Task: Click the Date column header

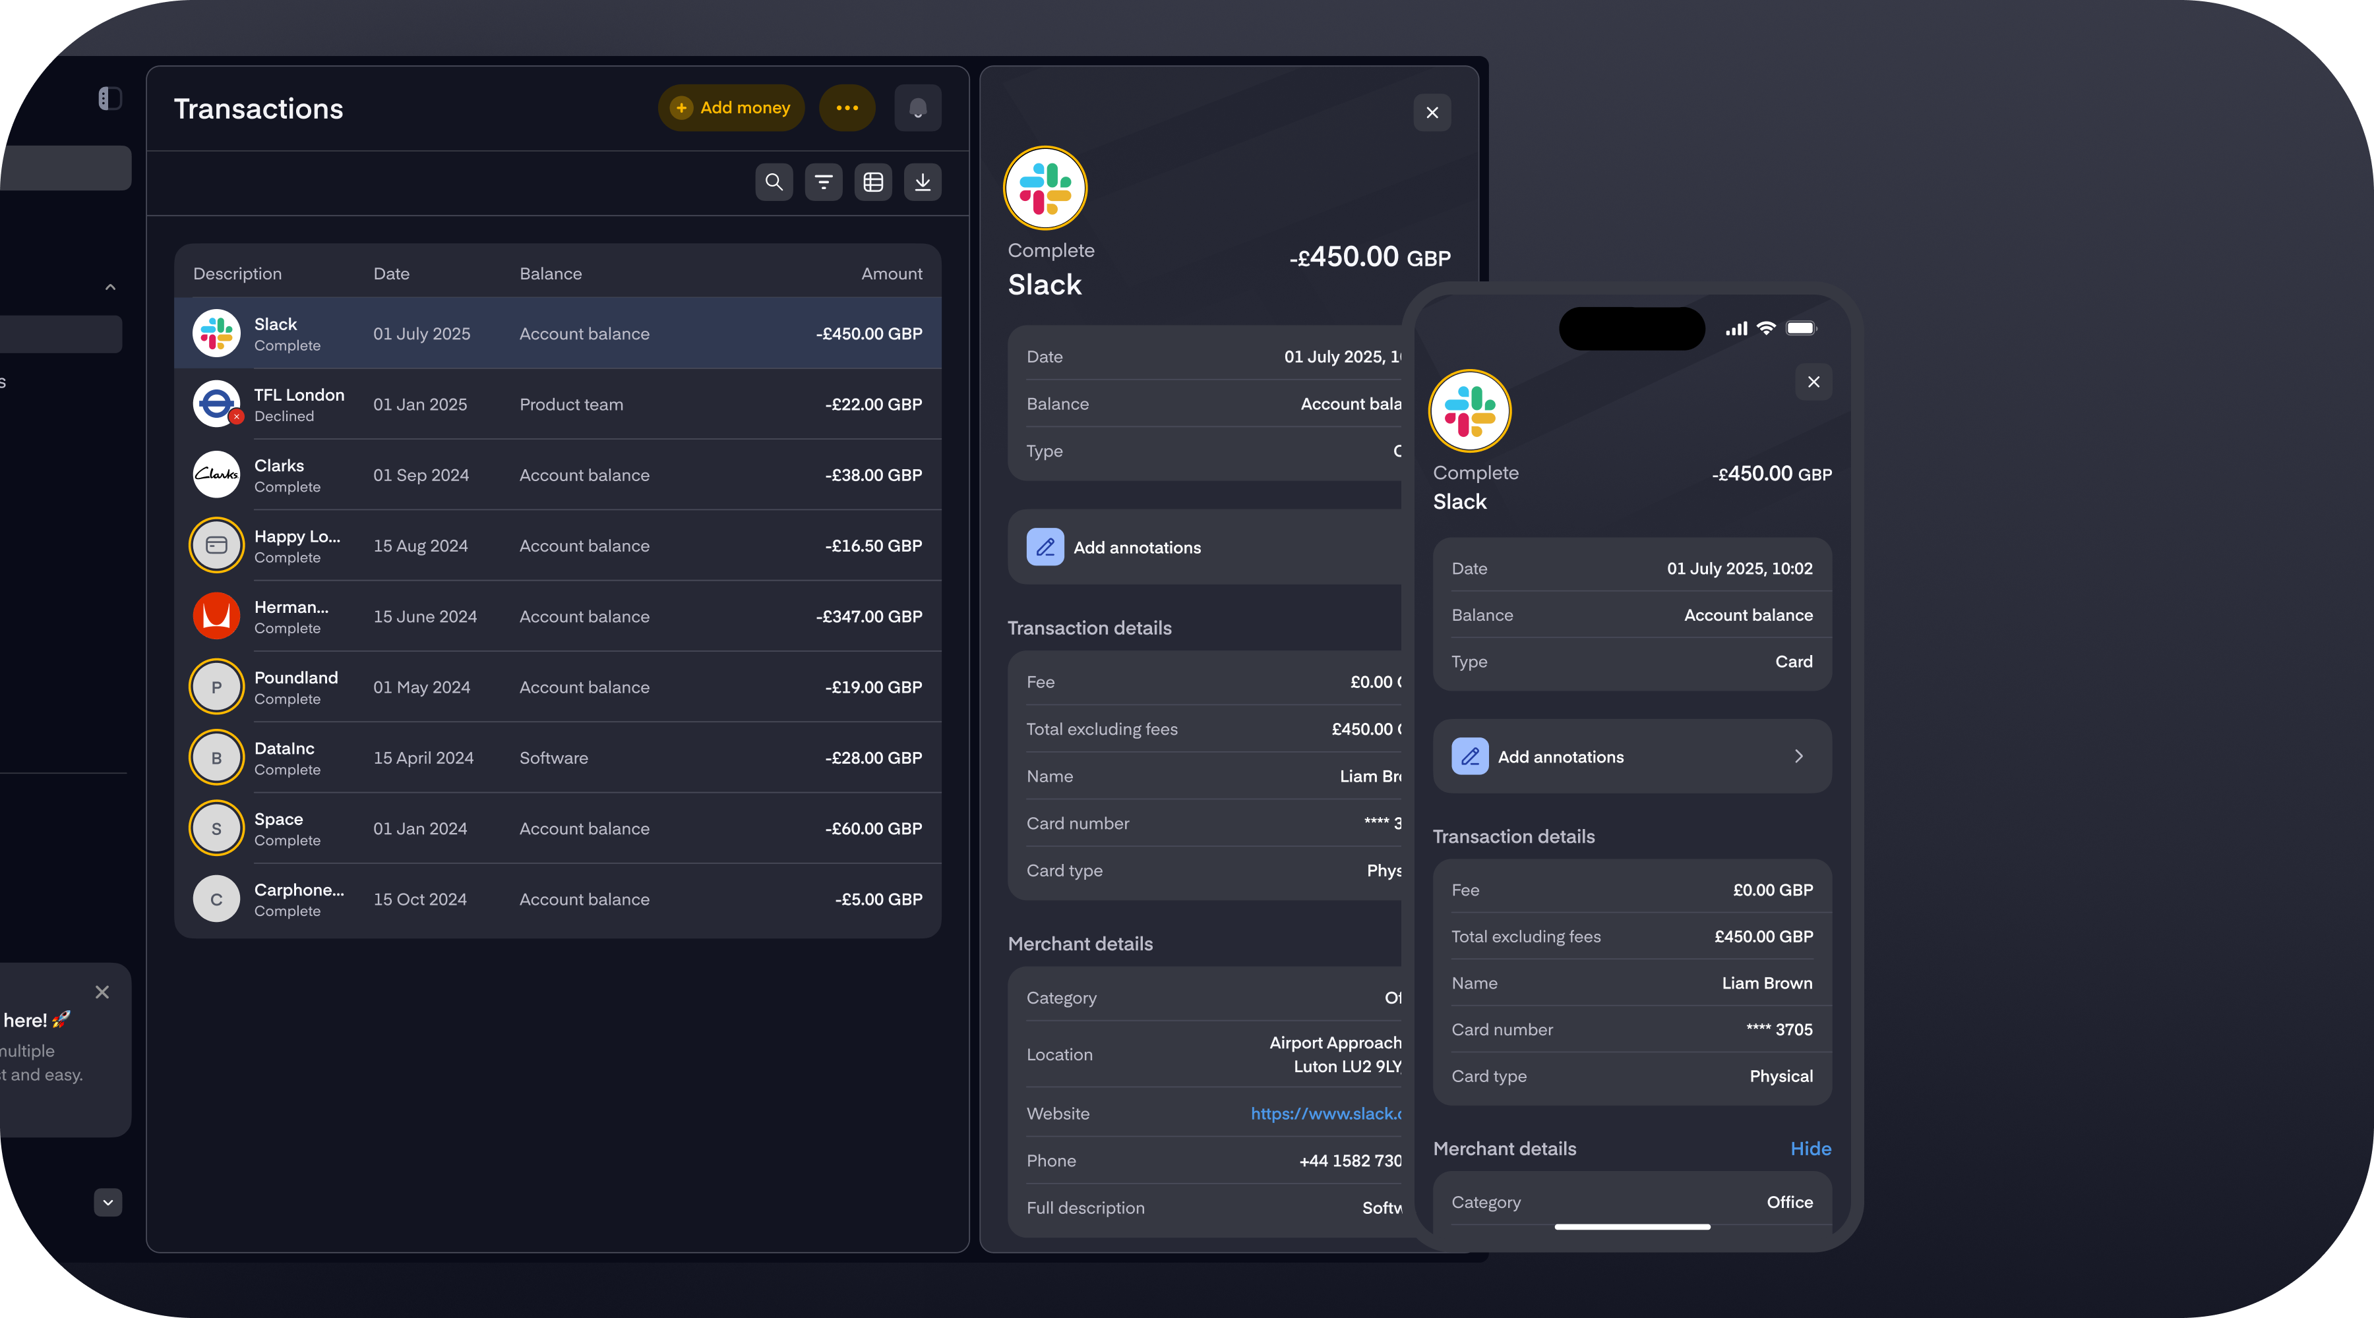Action: point(391,273)
